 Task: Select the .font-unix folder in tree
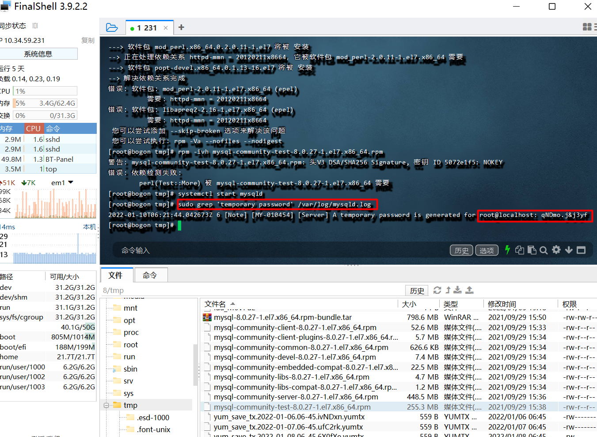pyautogui.click(x=153, y=429)
